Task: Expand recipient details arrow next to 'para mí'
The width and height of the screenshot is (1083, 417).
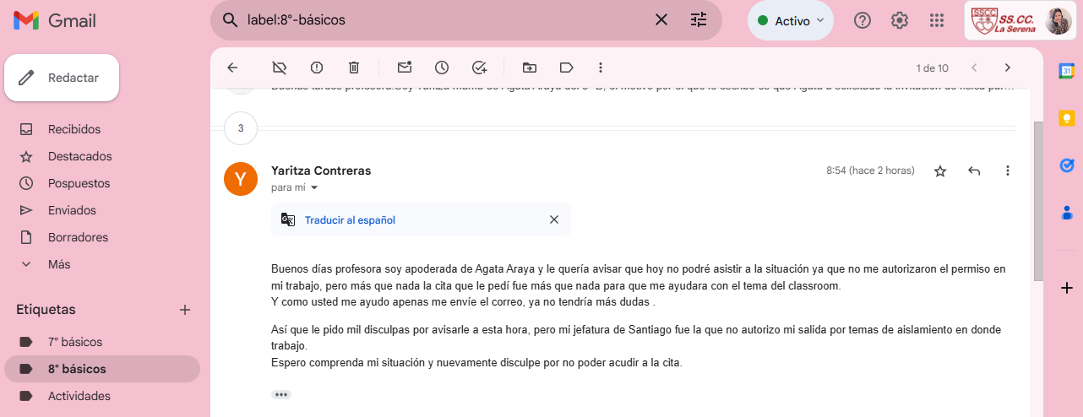Action: coord(315,187)
